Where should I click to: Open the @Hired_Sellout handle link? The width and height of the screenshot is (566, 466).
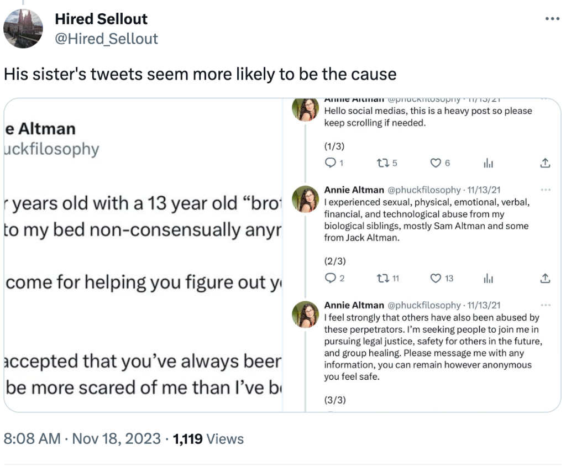pos(106,39)
